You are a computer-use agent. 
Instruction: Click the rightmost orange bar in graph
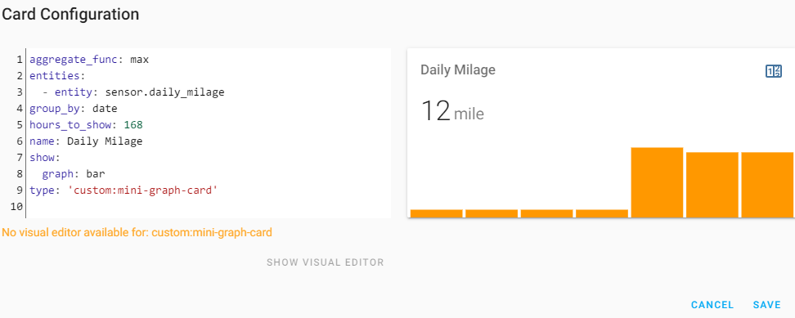pyautogui.click(x=768, y=185)
